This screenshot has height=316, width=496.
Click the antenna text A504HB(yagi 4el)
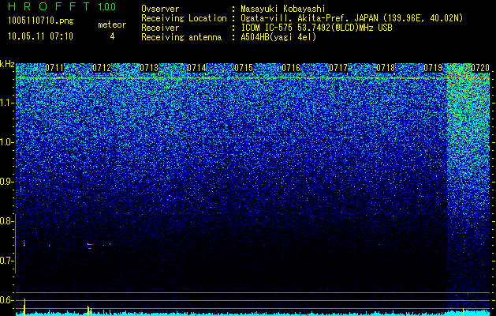278,37
